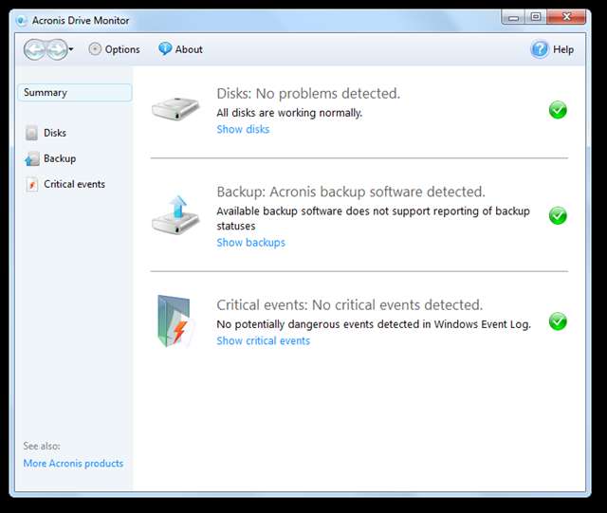Click the green checkmark beside Backup status
Screen dimensions: 607x513
click(x=558, y=215)
